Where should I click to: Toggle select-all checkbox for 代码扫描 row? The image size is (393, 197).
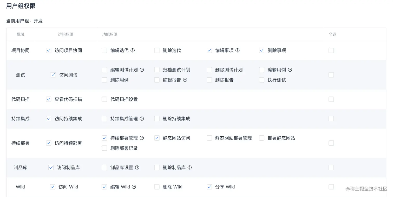[331, 99]
